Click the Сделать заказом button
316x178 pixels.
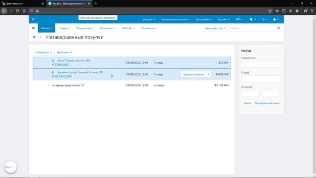(194, 74)
